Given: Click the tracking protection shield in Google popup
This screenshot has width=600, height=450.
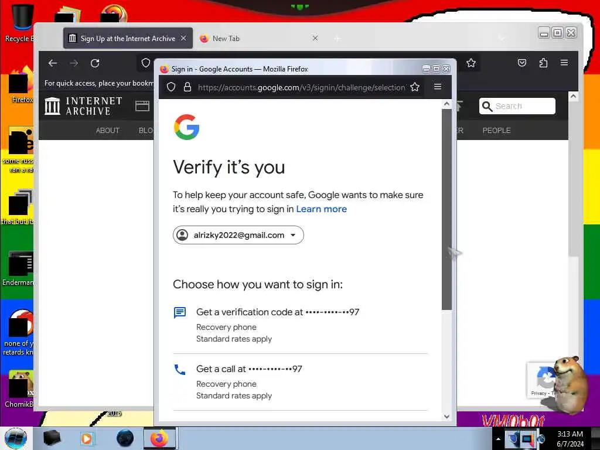Looking at the screenshot, I should (x=171, y=87).
